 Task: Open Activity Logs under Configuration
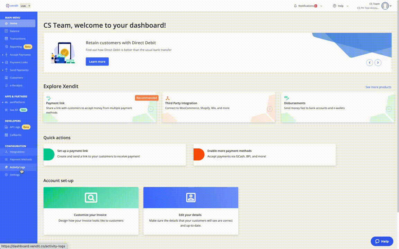pos(18,167)
